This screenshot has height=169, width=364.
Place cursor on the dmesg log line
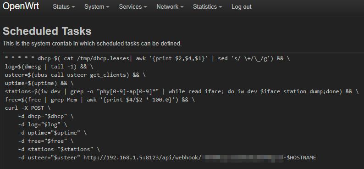49,67
